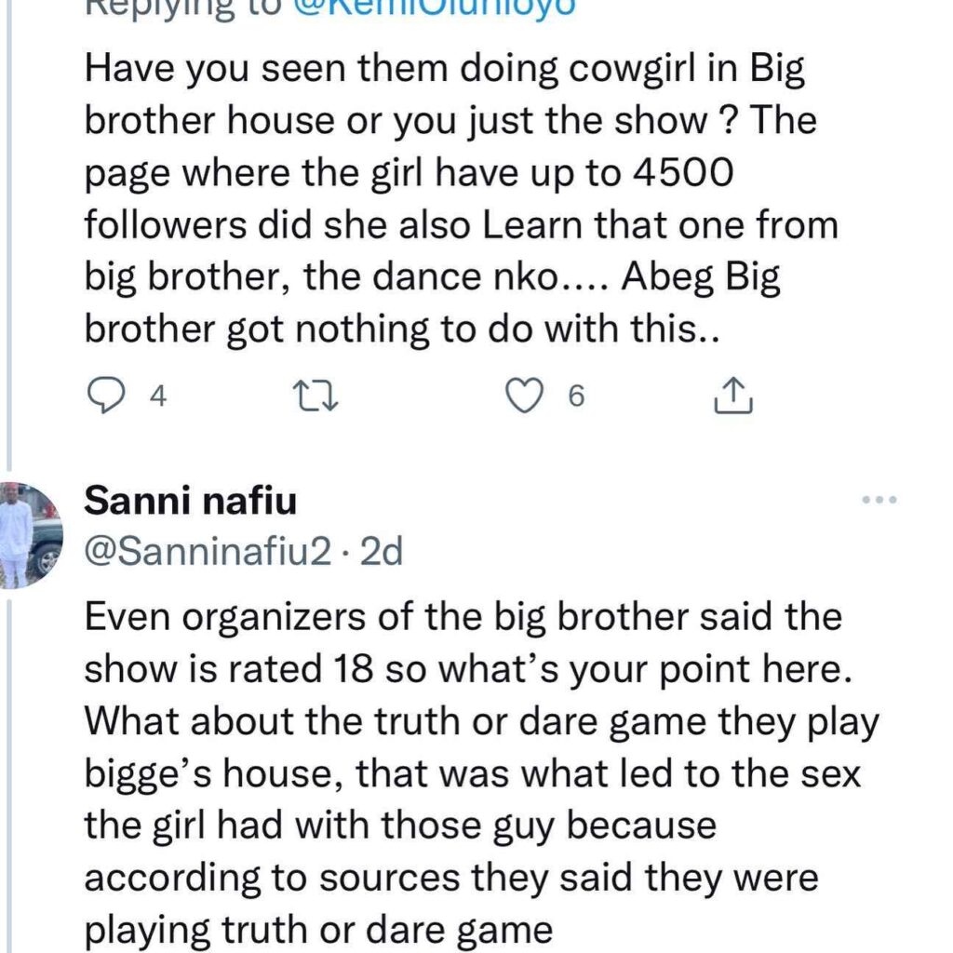Click the vertical thread line beside first tweet
The width and height of the screenshot is (953, 953).
(7, 233)
